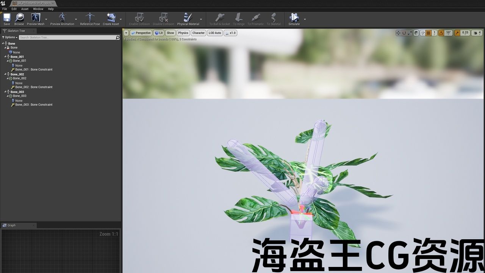This screenshot has width=485, height=273.
Task: Click the Perspective viewport button
Action: (141, 33)
